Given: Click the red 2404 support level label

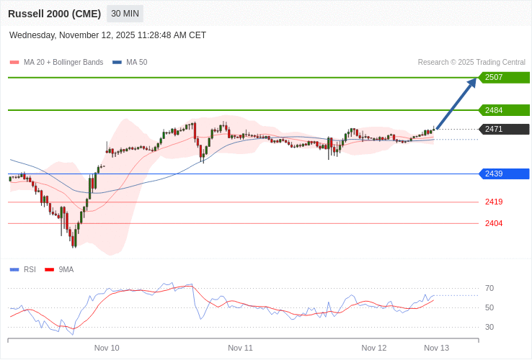Looking at the screenshot, I should click(494, 223).
